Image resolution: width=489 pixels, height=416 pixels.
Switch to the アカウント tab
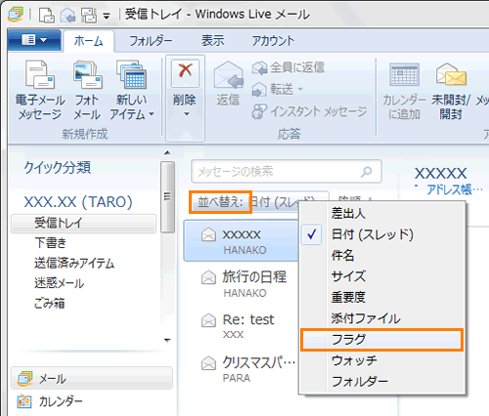pos(273,41)
